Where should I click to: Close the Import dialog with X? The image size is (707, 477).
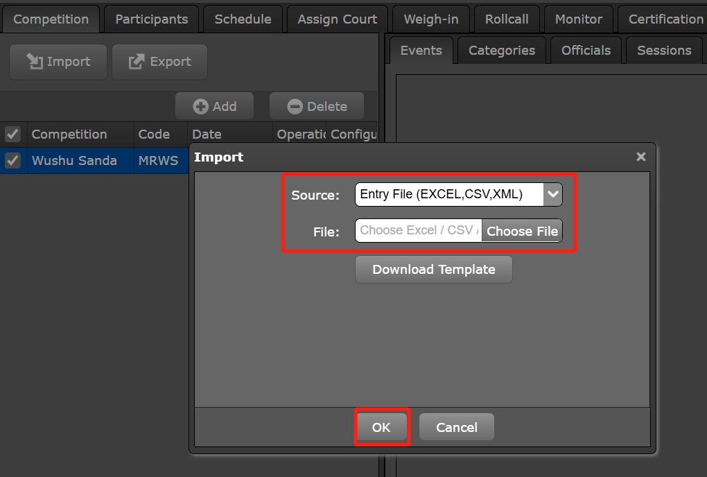point(640,157)
